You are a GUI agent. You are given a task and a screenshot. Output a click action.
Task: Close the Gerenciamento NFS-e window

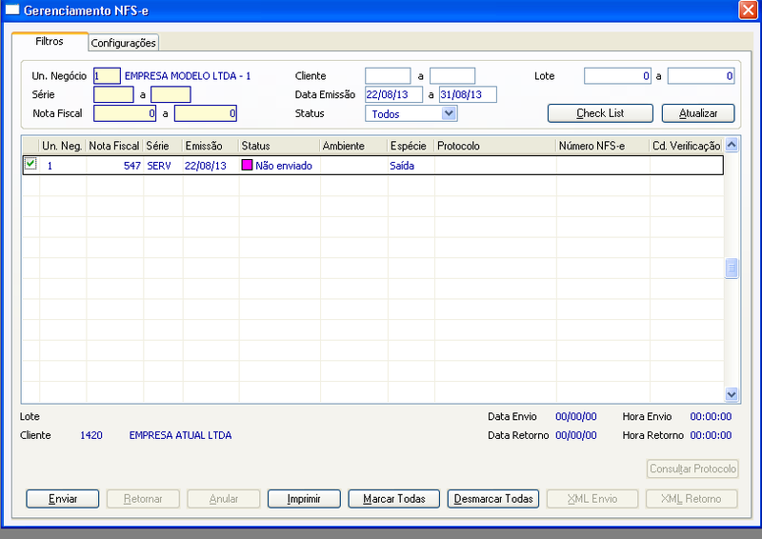pos(748,10)
